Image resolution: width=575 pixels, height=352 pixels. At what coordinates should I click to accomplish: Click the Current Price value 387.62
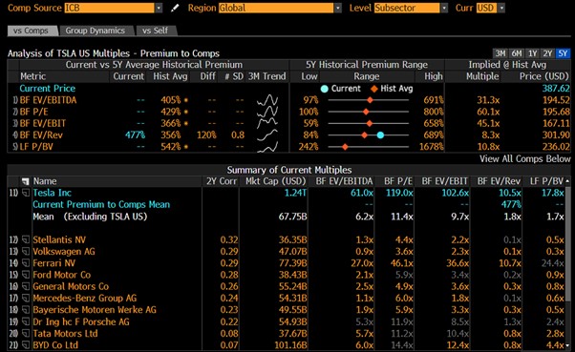point(556,89)
